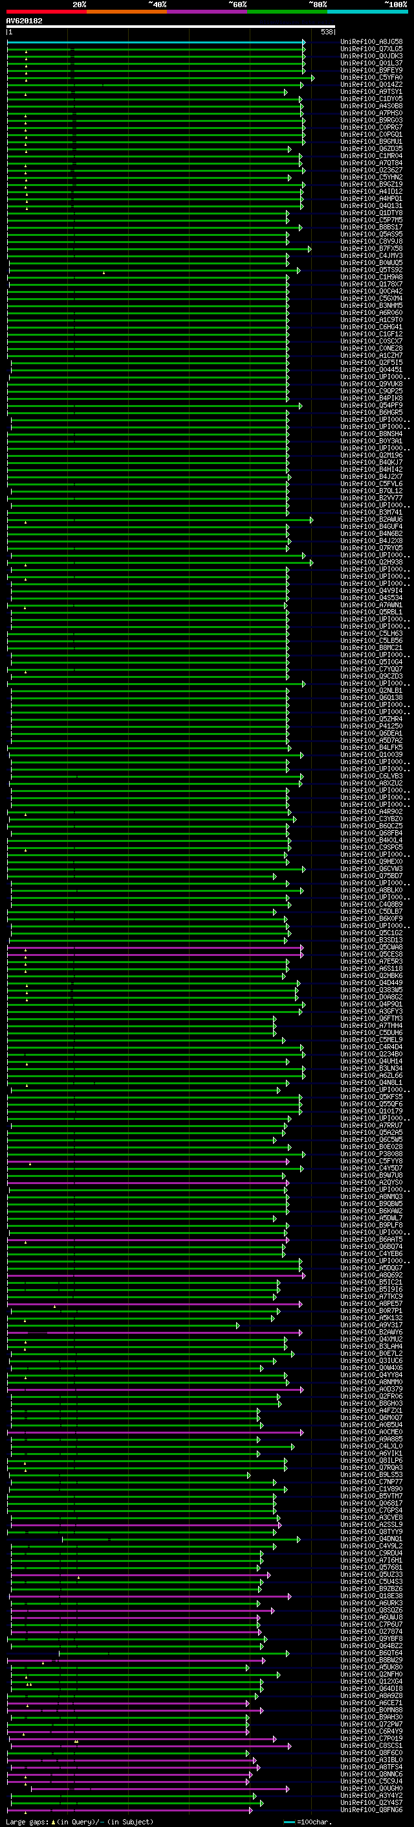Select hit UniRef100_Q6FTM3
The image size is (414, 1827).
click(371, 1018)
